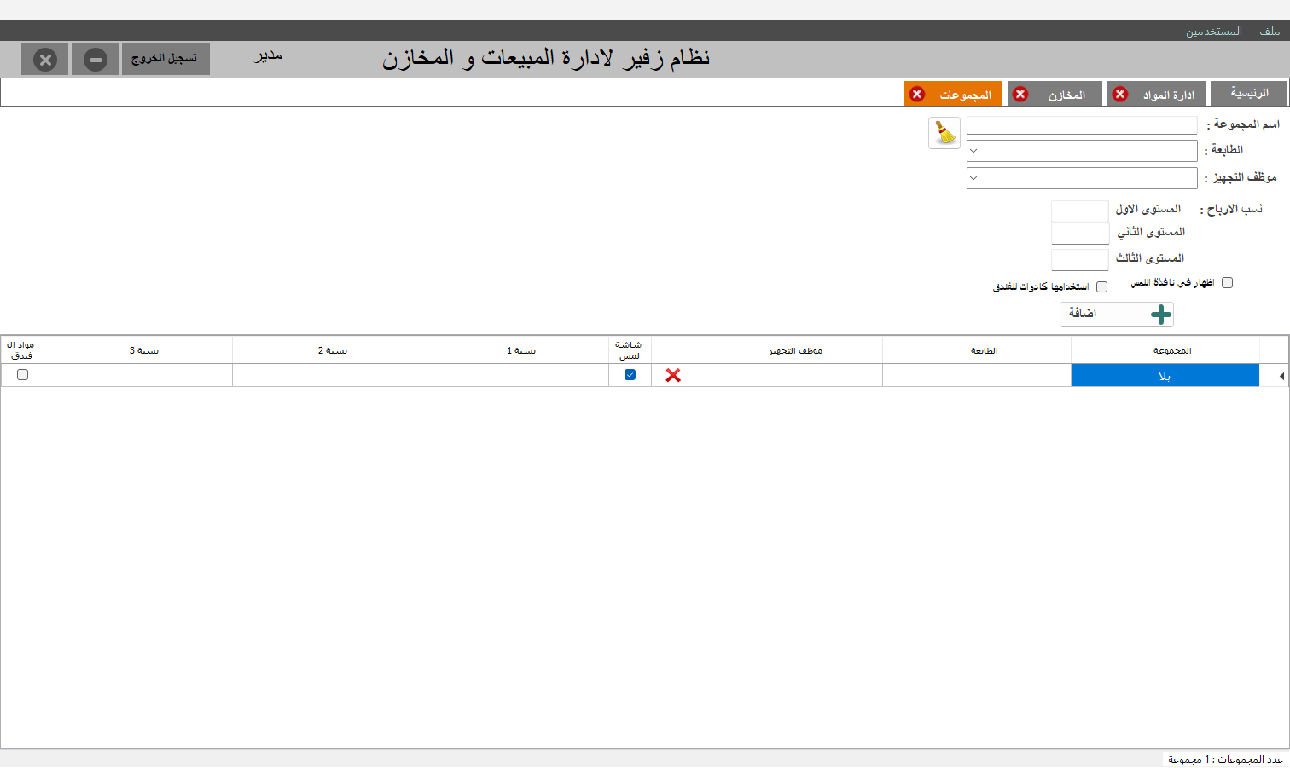Select the بلا group cell

coord(1165,376)
